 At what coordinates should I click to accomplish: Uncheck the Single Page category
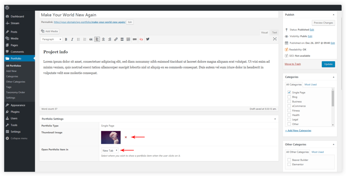coord(289,92)
